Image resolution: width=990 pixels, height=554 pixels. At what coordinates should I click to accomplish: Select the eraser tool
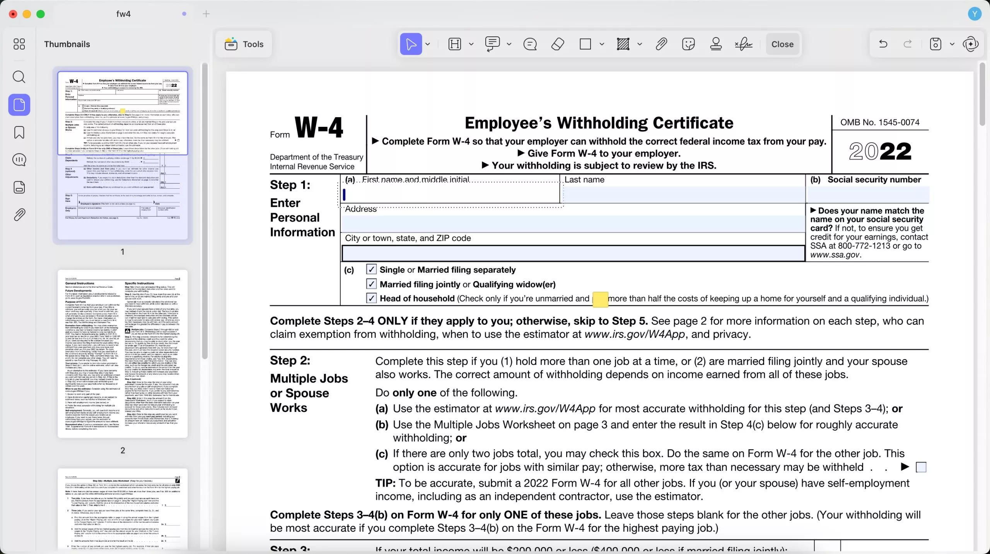click(557, 44)
